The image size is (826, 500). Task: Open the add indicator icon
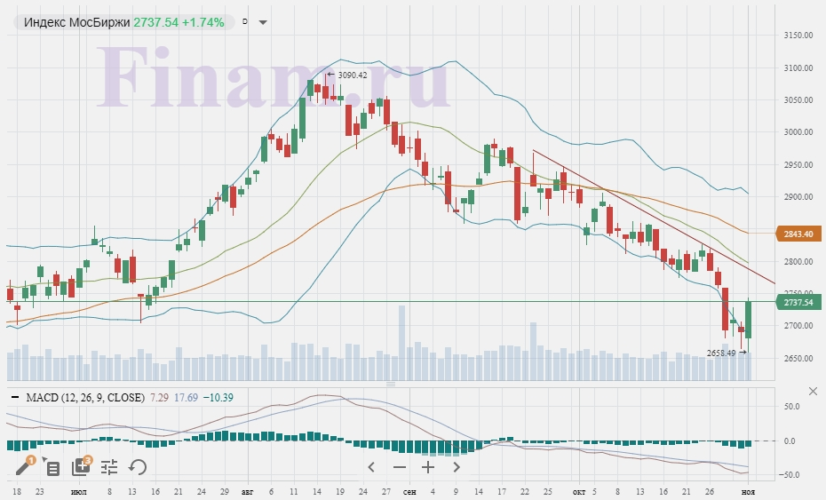tap(81, 467)
